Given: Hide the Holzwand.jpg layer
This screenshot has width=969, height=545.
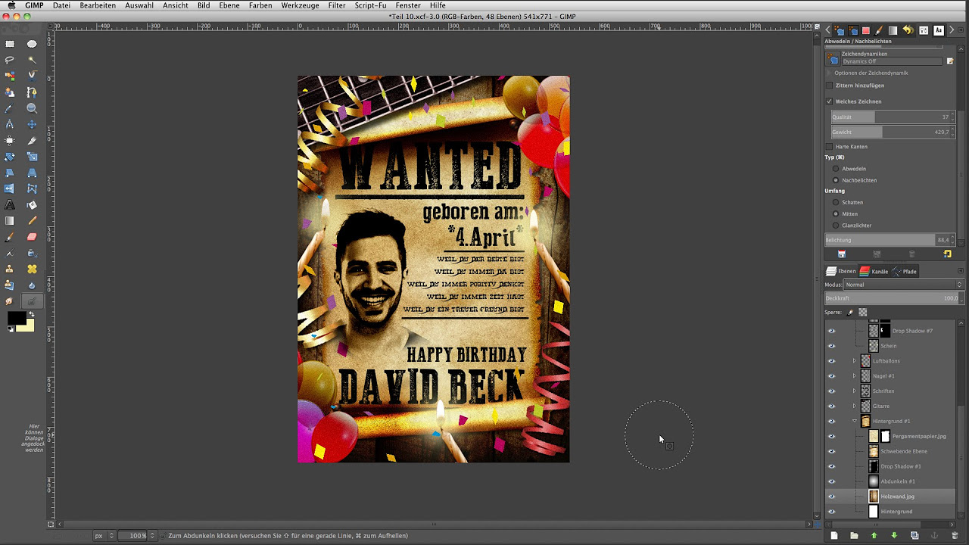Looking at the screenshot, I should point(831,497).
